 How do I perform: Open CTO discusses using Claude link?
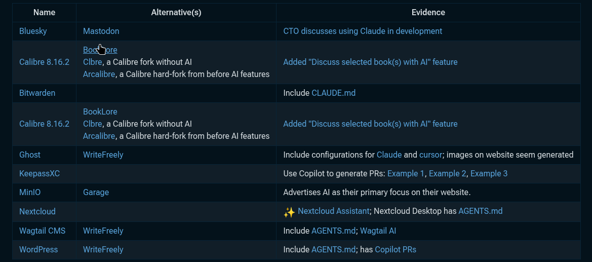pyautogui.click(x=362, y=31)
